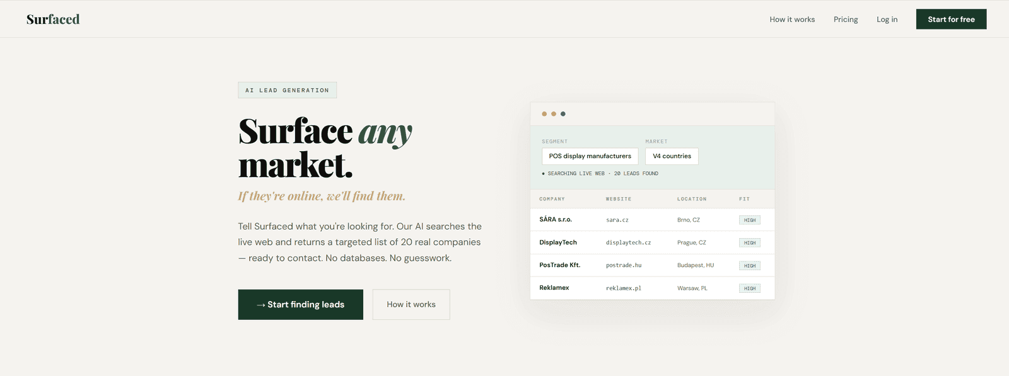
Task: Click the Searching live web status text
Action: pos(600,174)
